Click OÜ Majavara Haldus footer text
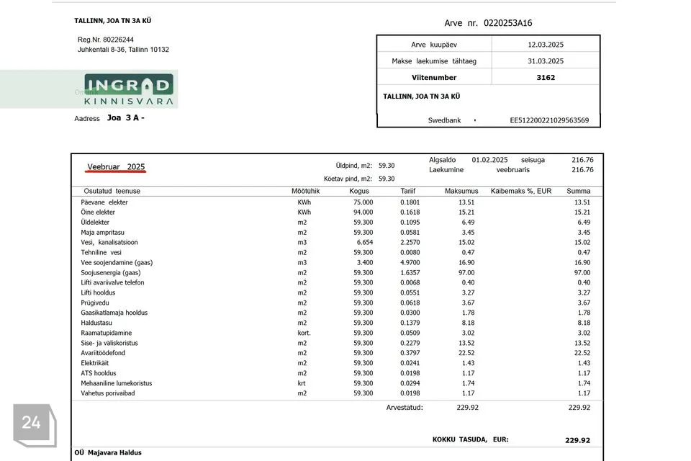 (108, 452)
